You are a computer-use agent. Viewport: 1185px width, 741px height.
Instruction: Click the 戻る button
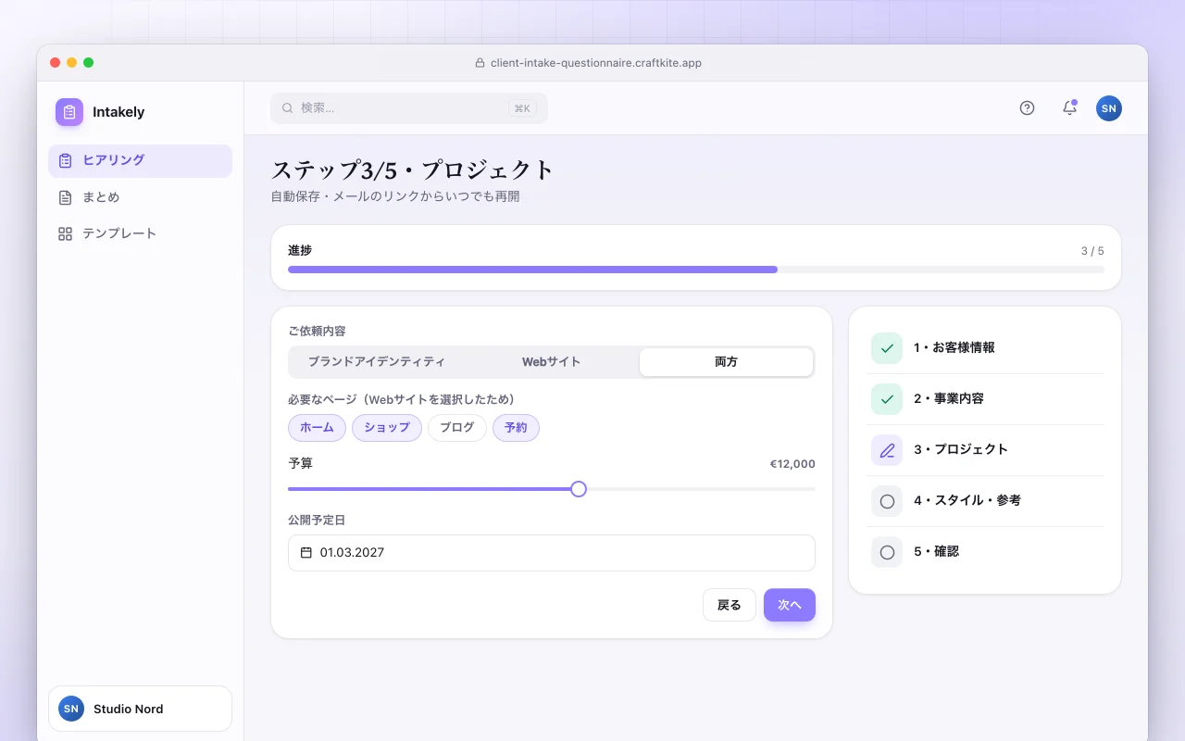730,605
